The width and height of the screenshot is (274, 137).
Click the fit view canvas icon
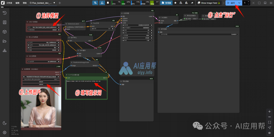click(x=269, y=122)
